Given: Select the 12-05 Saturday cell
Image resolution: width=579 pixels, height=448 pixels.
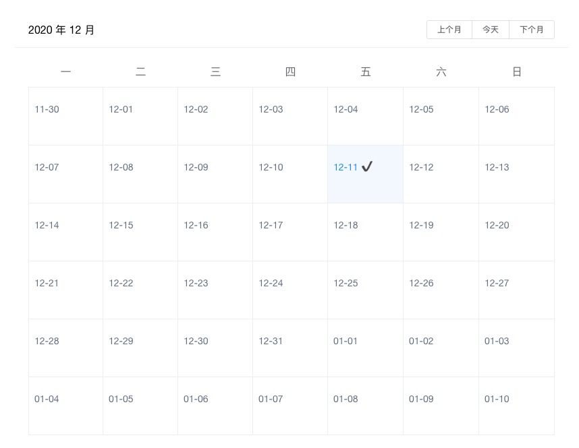Looking at the screenshot, I should [441, 116].
